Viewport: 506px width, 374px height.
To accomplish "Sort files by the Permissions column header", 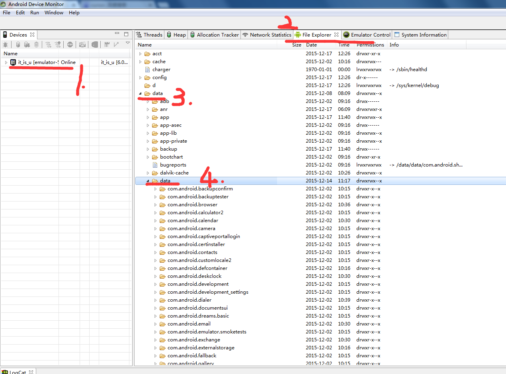I will pos(370,45).
